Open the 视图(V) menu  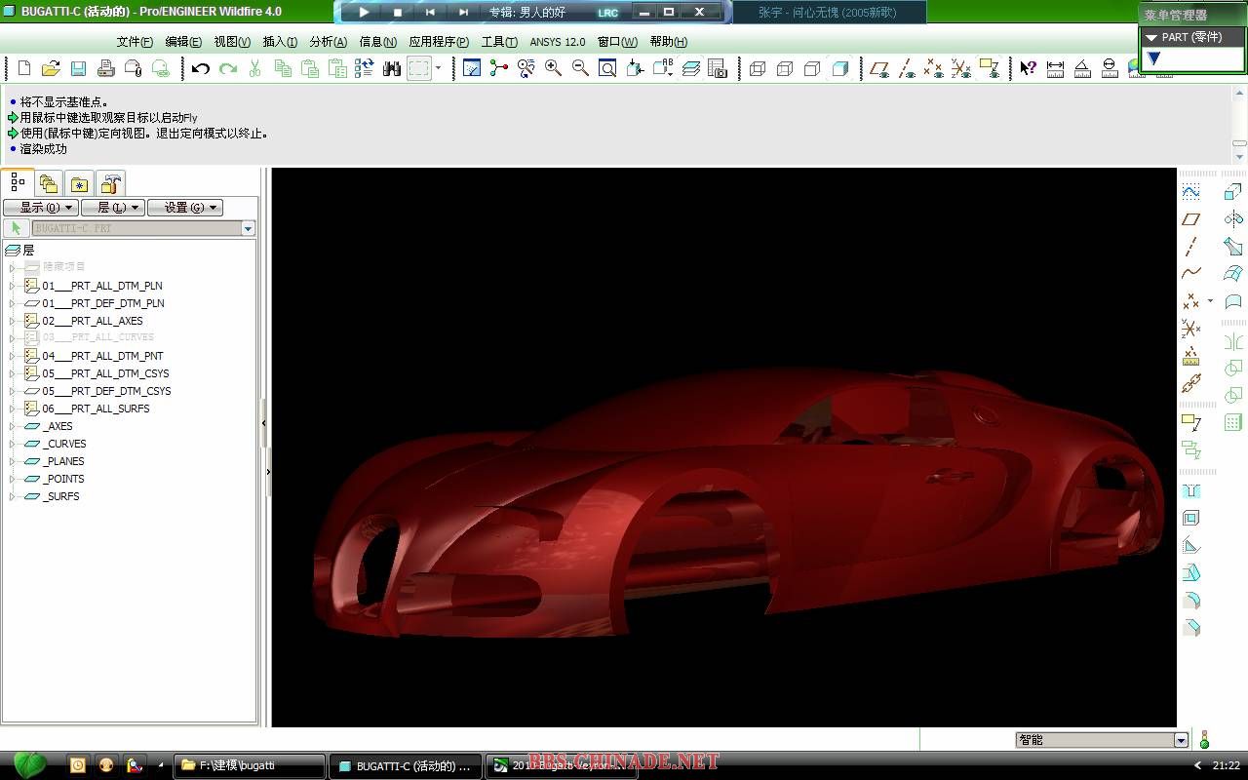(x=232, y=42)
